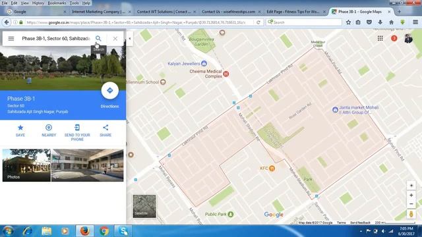Open the Bookmarks menu
422x237 pixels.
pos(57,3)
